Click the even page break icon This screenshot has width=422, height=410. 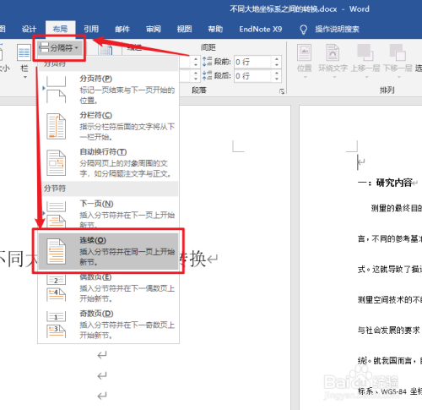(56, 288)
